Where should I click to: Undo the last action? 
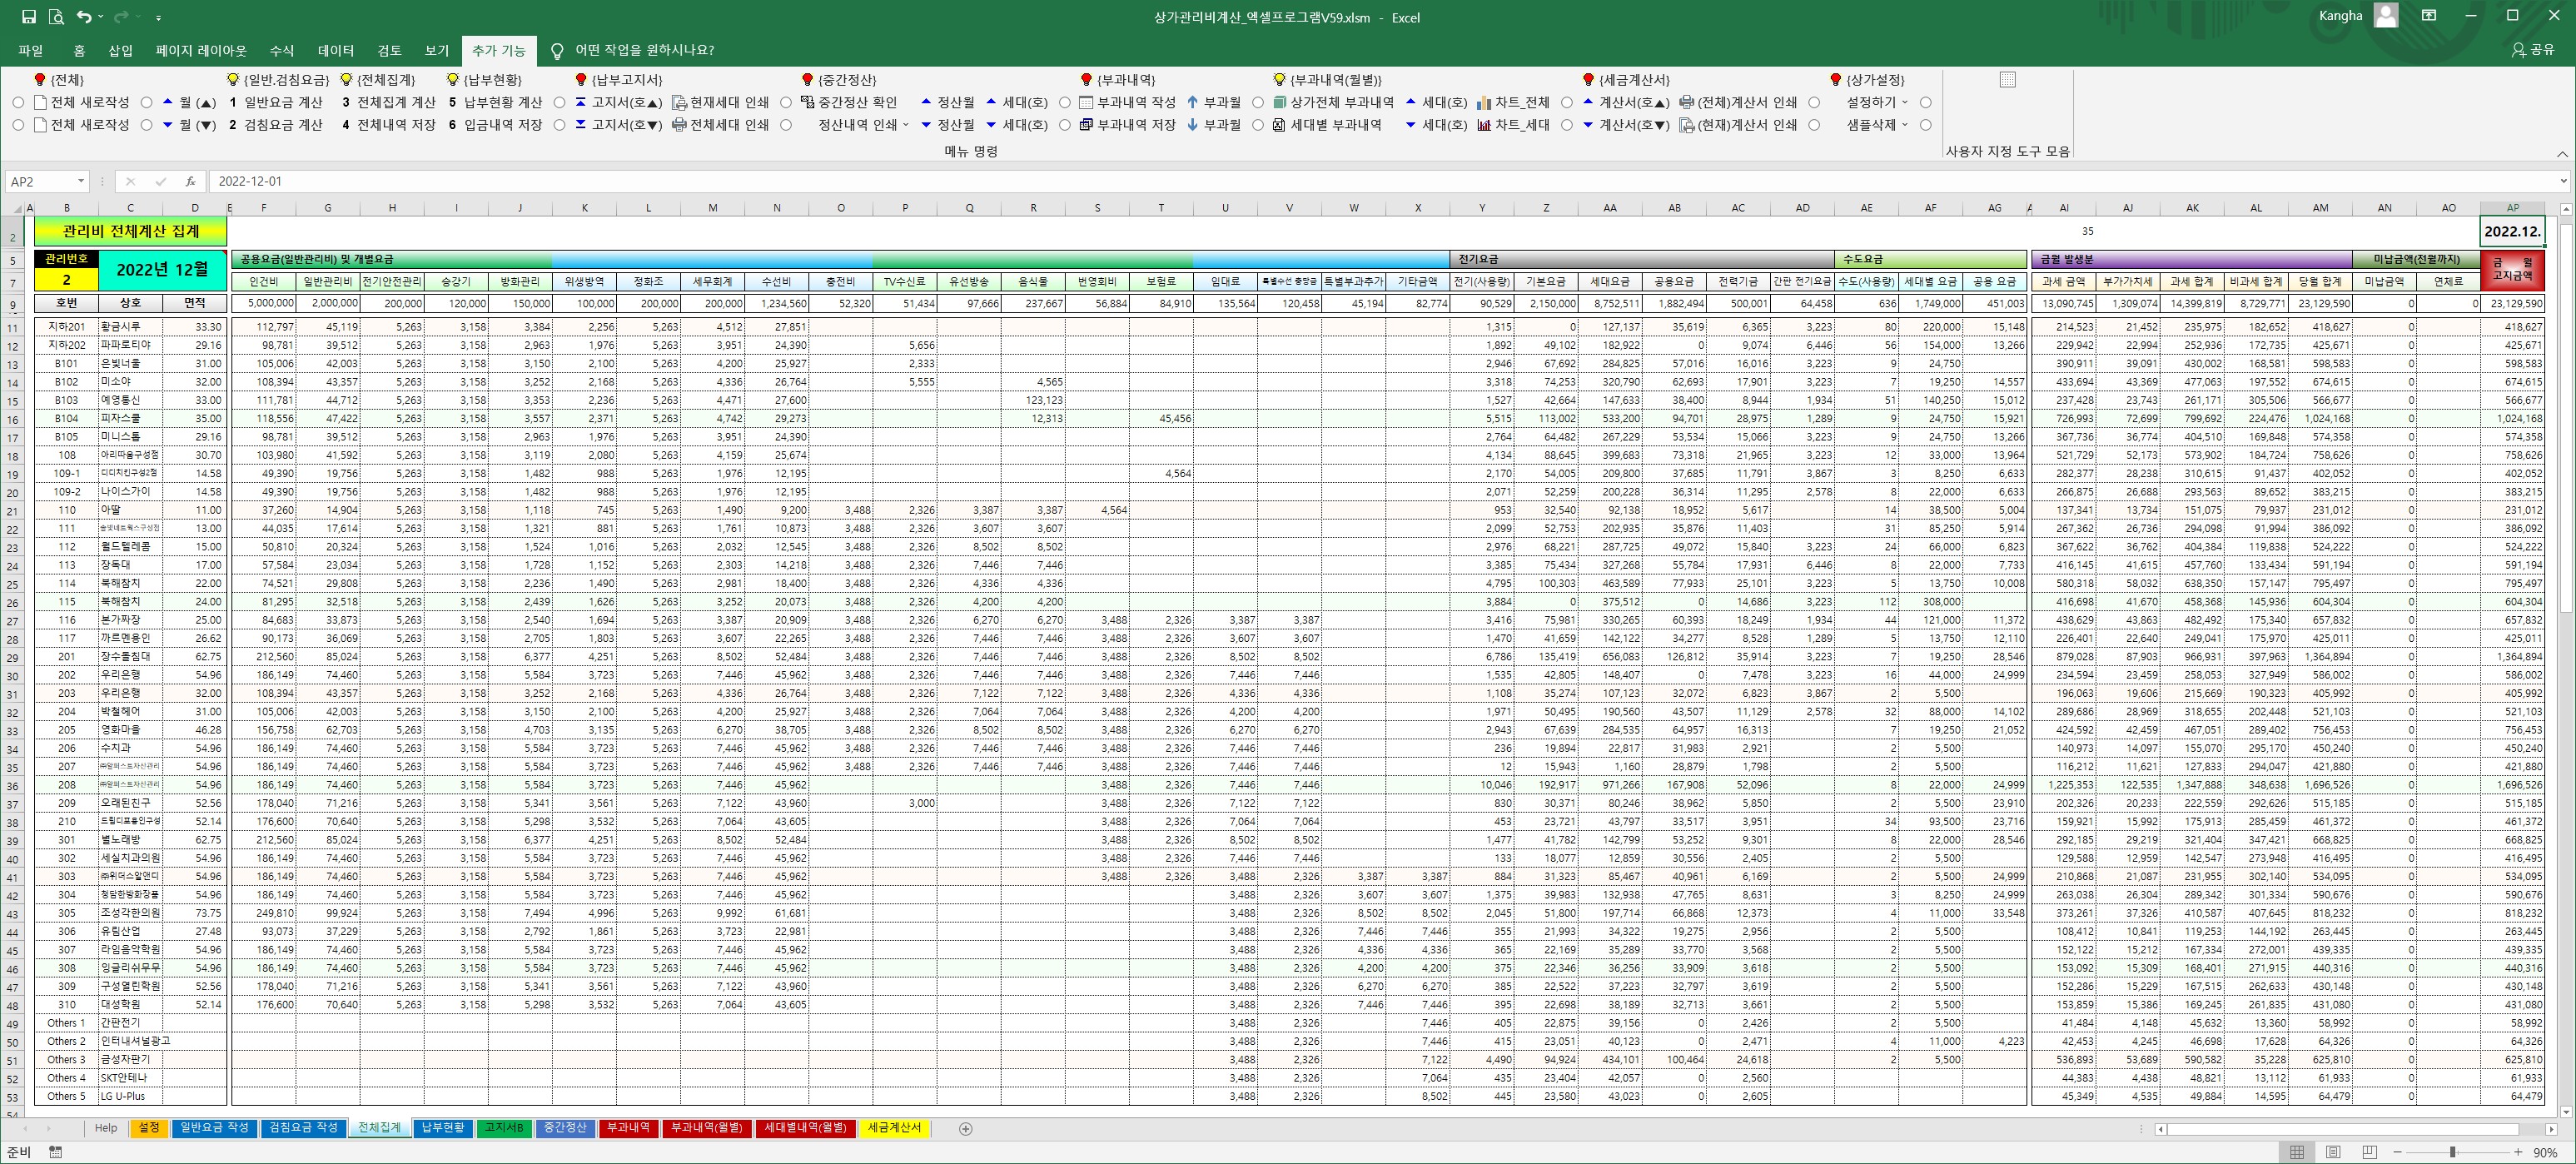pyautogui.click(x=84, y=17)
